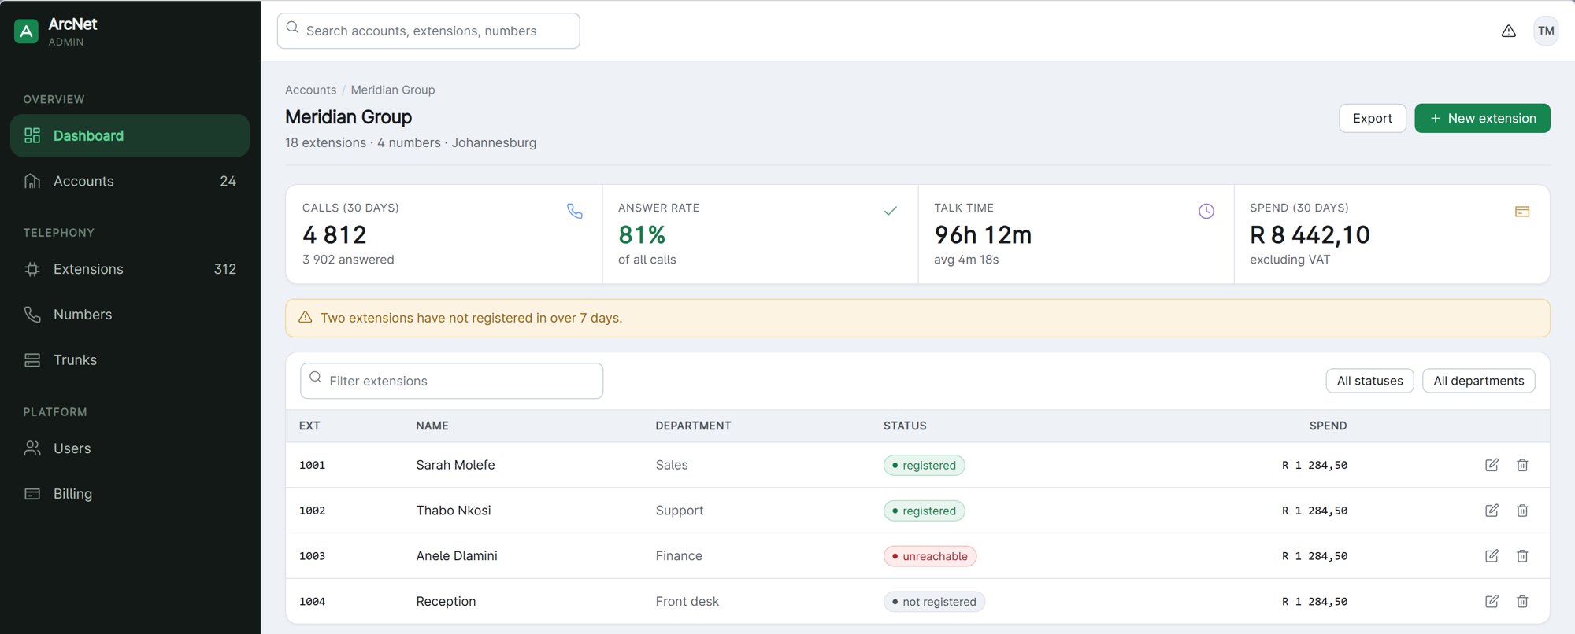Screen dimensions: 1575x634
Task: Select the name Thabo Nkosi
Action: pos(454,511)
